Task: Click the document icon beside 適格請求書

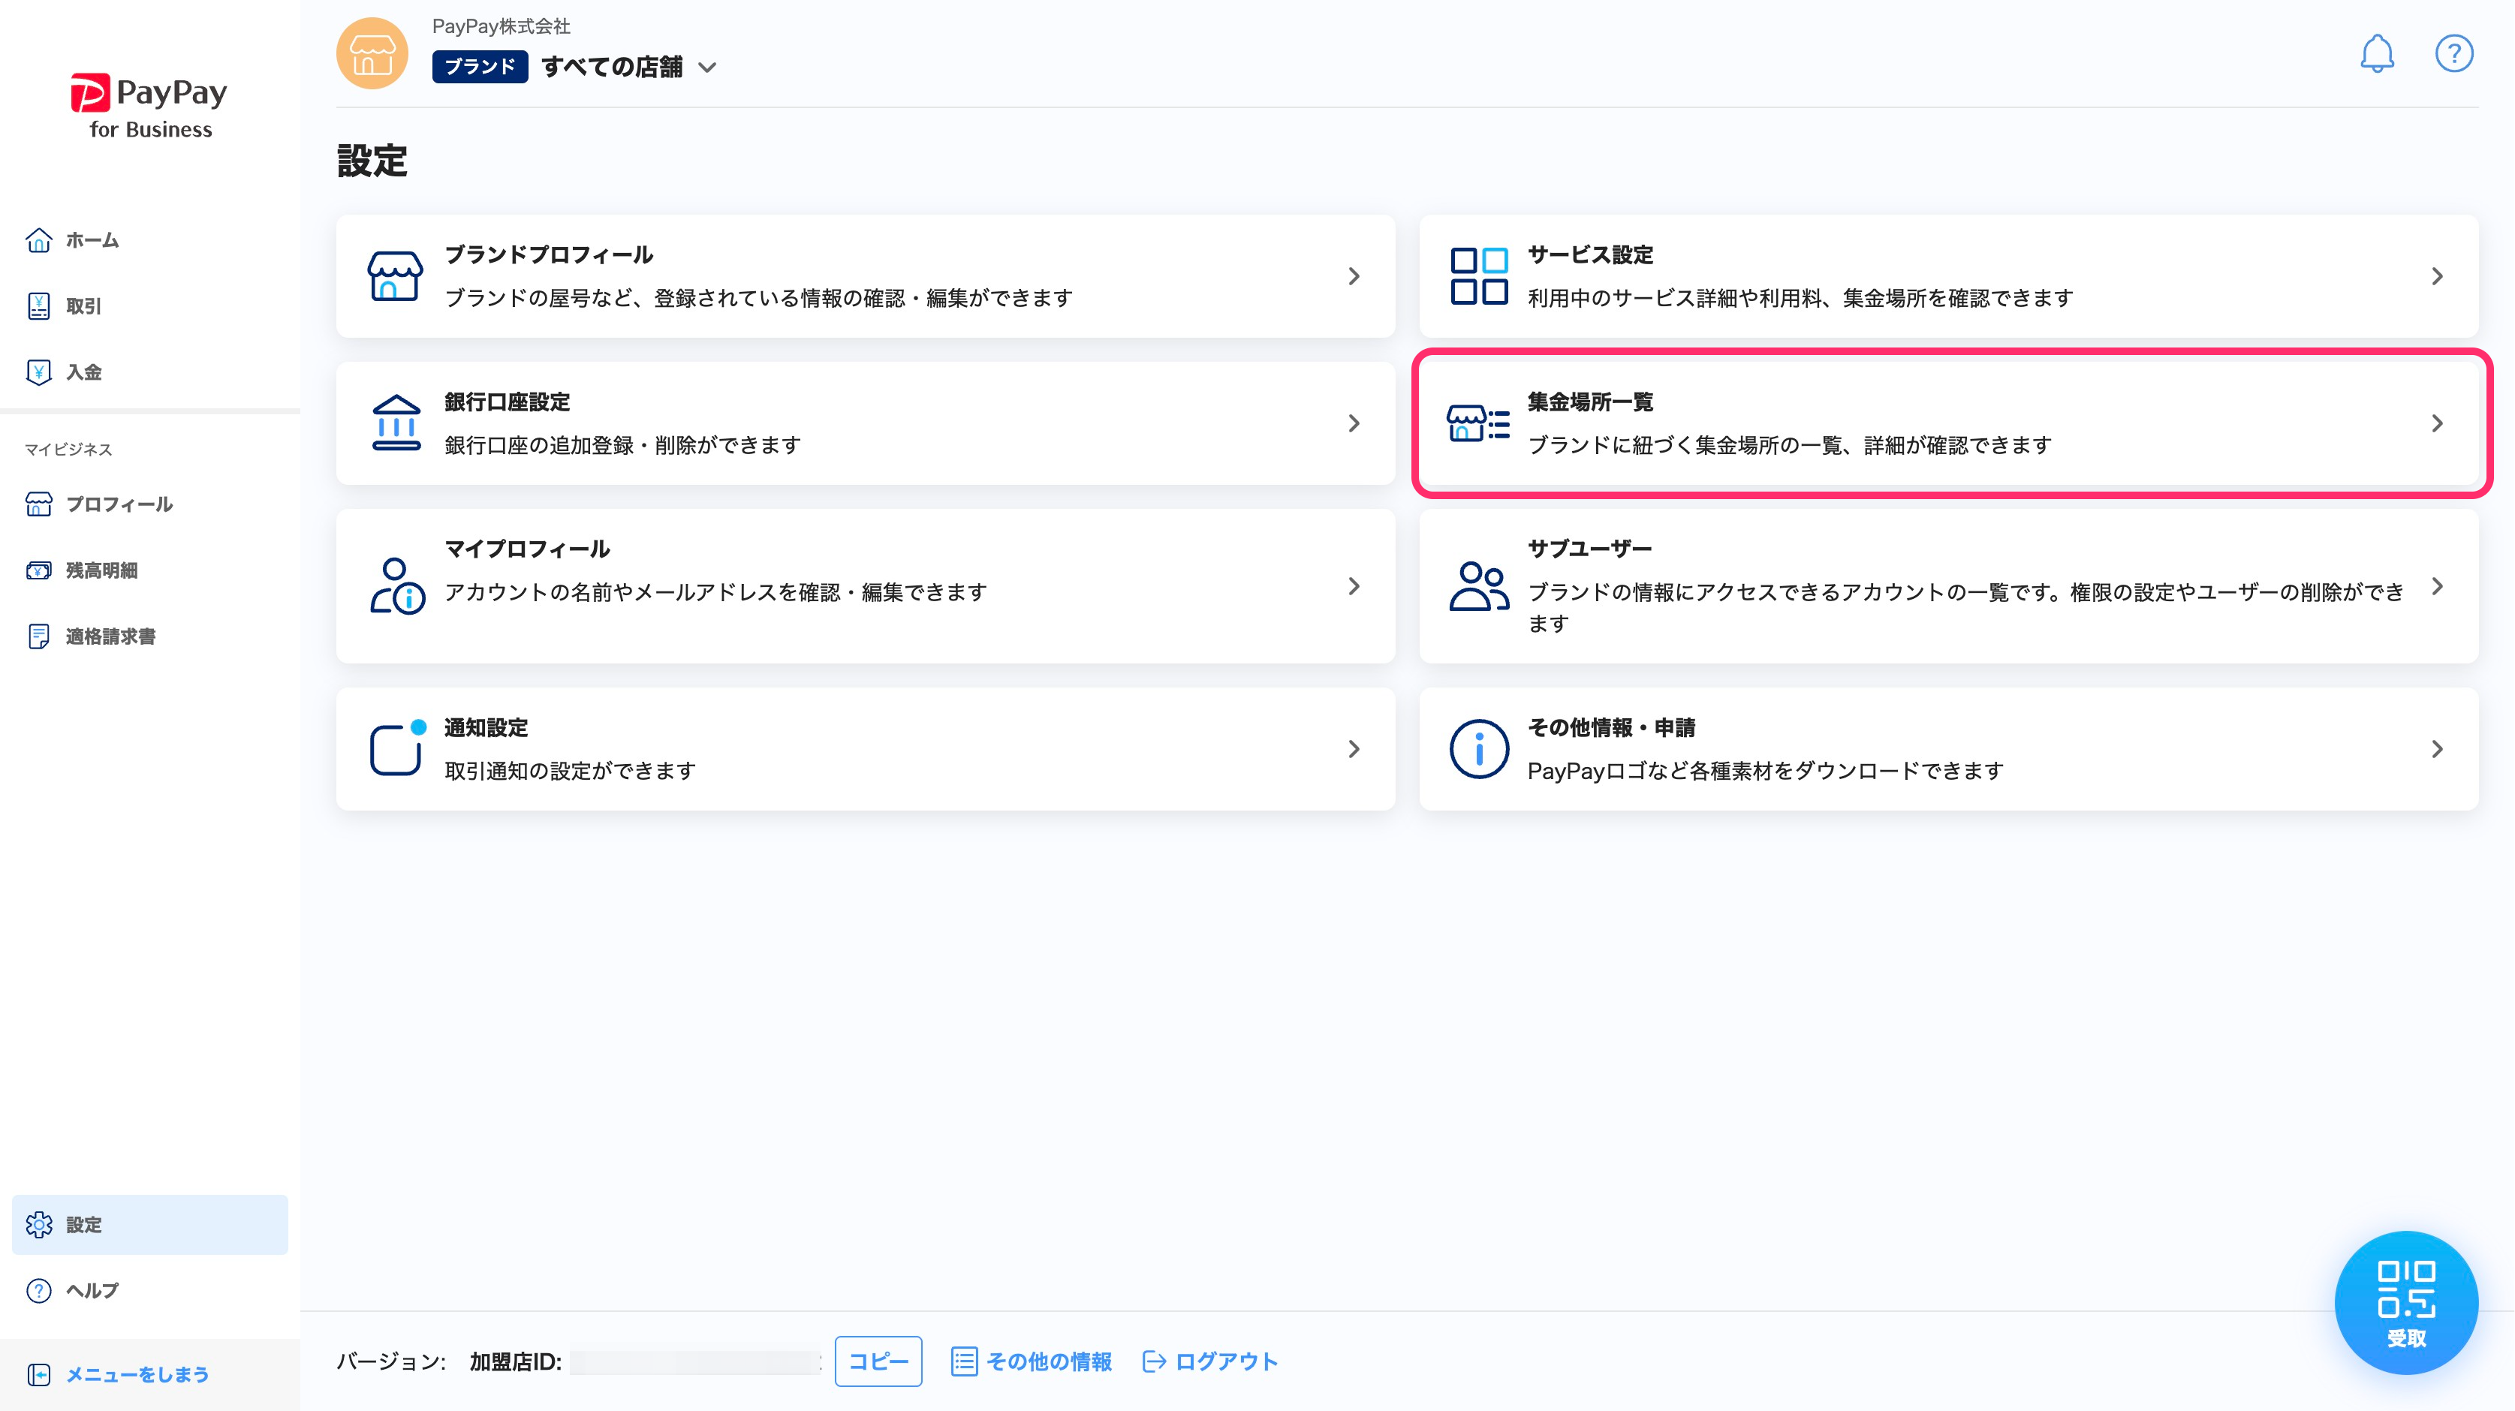Action: [39, 636]
